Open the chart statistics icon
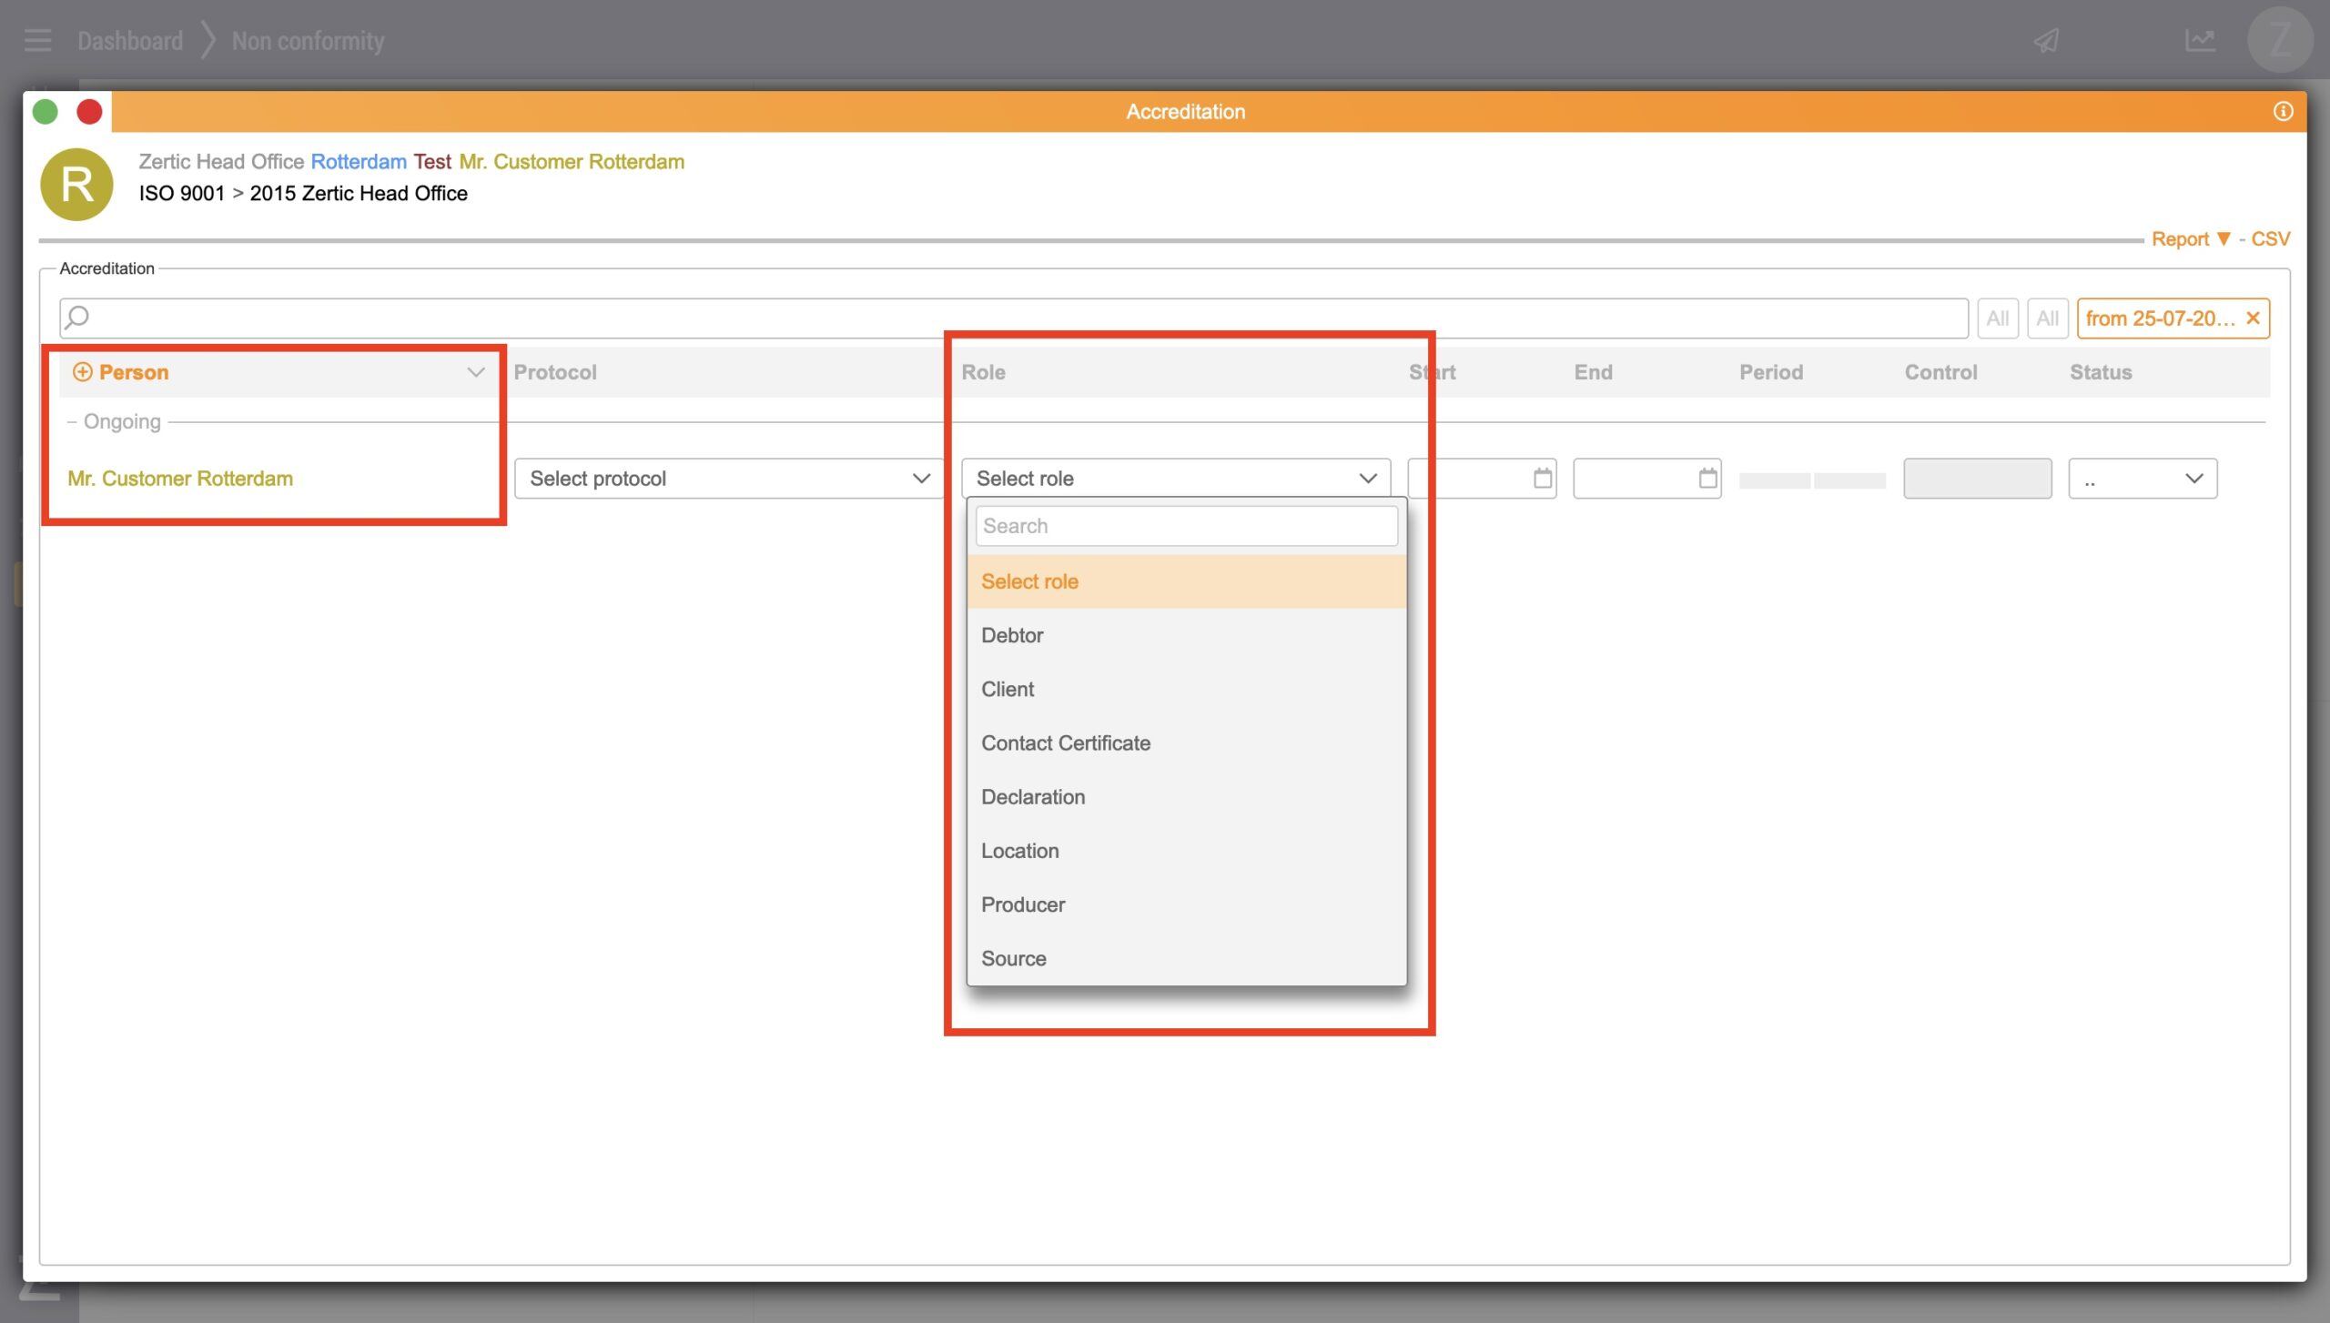2330x1323 pixels. coord(2200,41)
